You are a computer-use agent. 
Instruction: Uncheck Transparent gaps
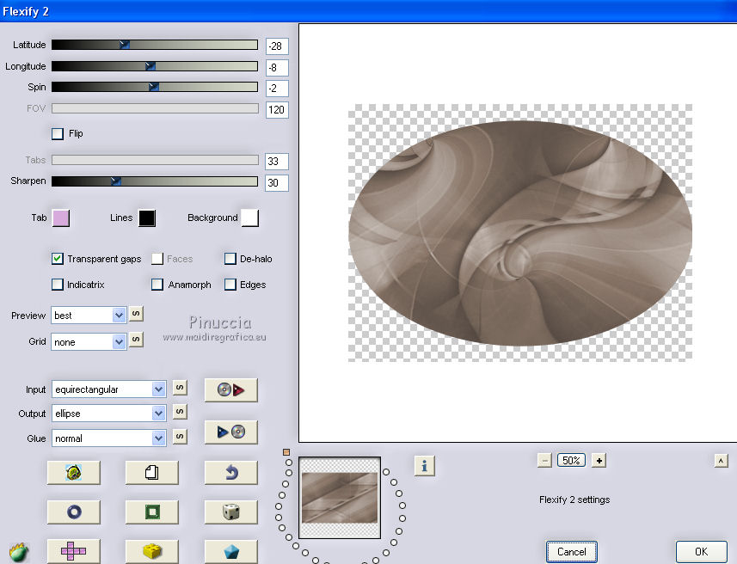(x=58, y=259)
